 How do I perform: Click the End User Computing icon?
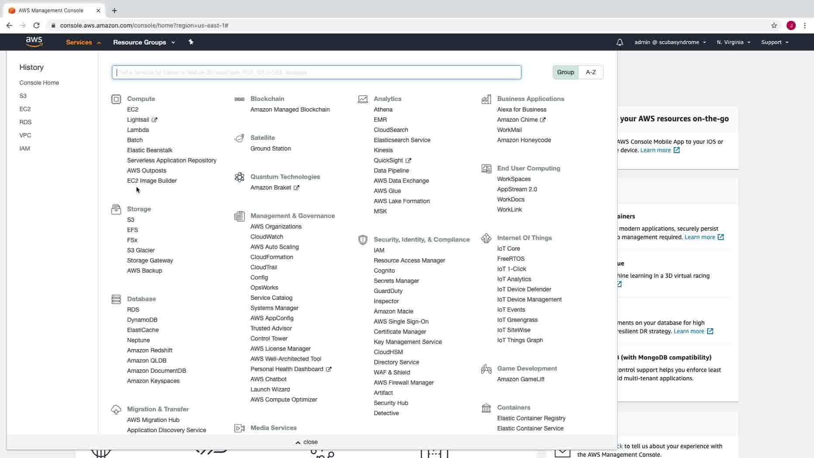pyautogui.click(x=486, y=168)
